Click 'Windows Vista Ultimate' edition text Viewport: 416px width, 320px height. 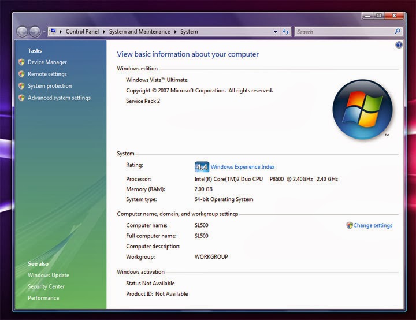tap(157, 80)
